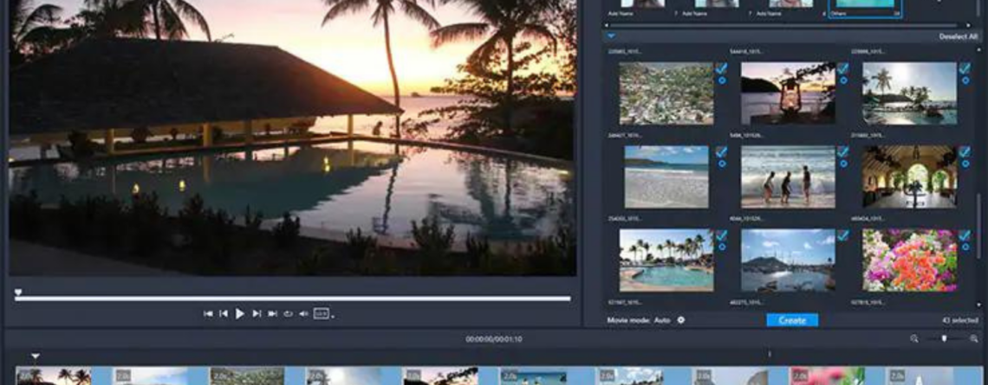Screen dimensions: 988x385
Task: Collapse the media list with blue arrow
Action: coord(611,36)
